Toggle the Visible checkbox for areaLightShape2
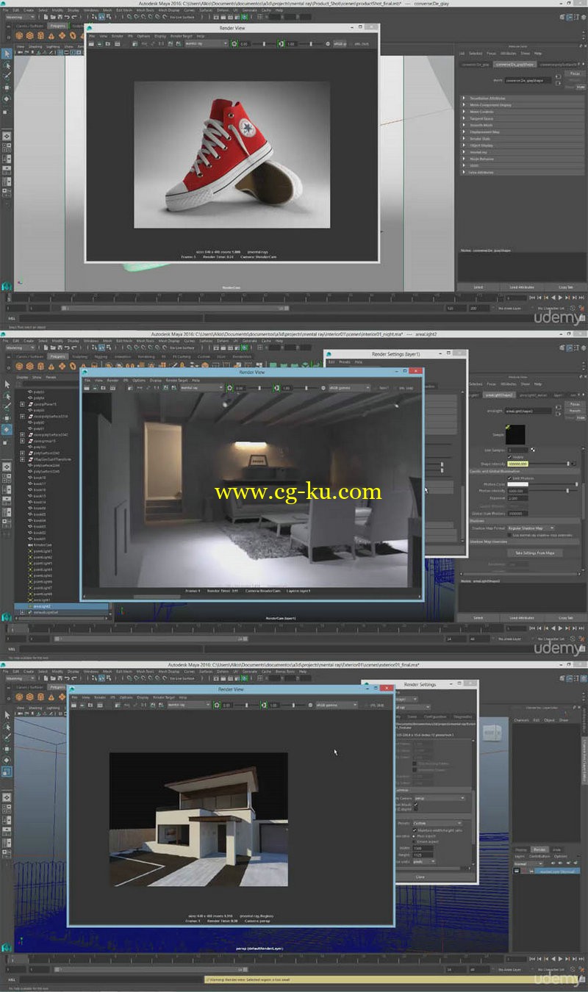The width and height of the screenshot is (588, 992). [509, 456]
